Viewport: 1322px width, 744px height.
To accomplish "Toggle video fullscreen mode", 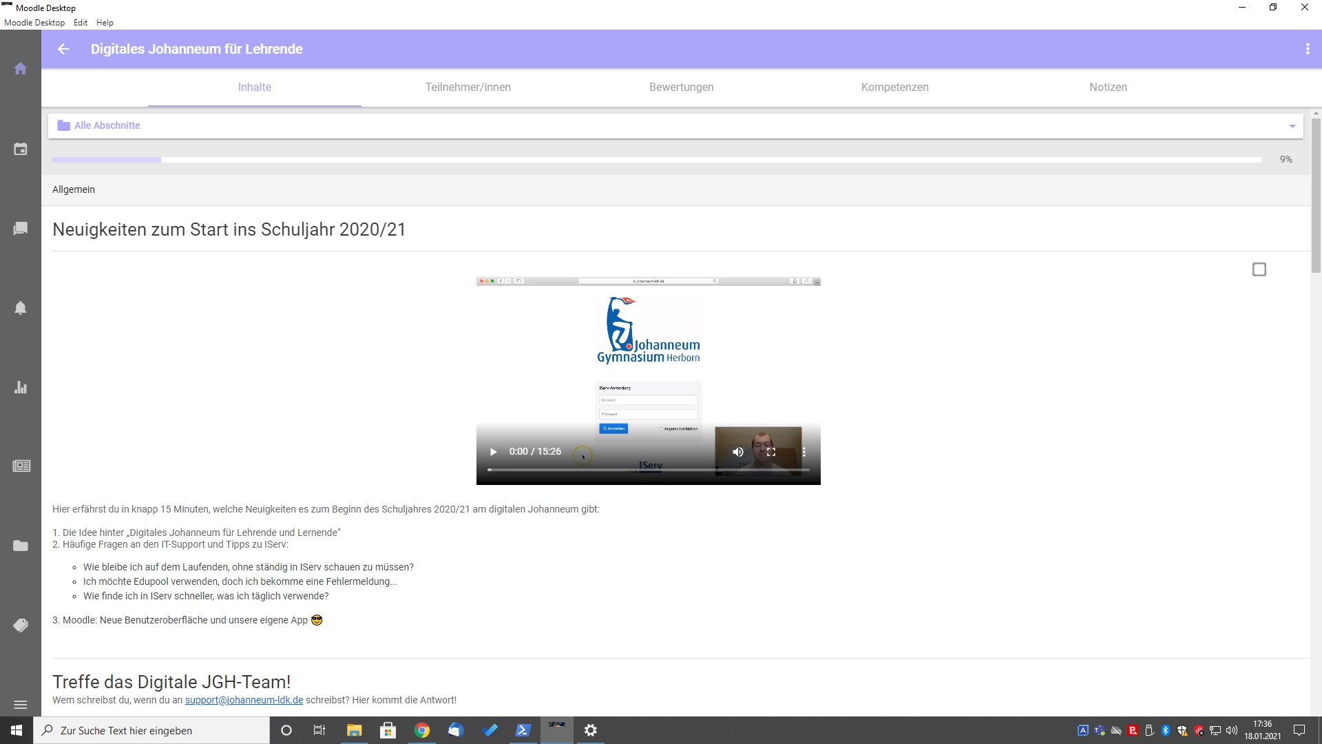I will pos(771,452).
